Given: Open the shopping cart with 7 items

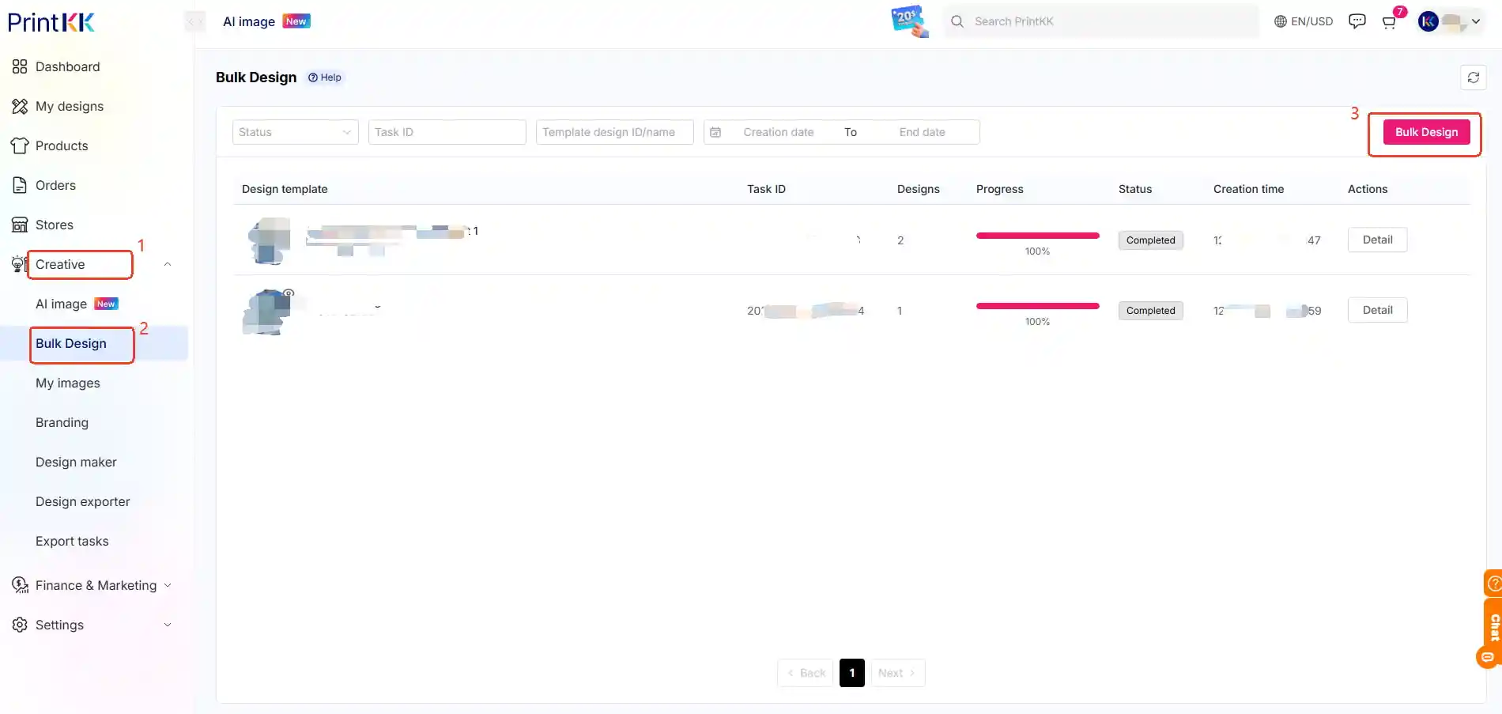Looking at the screenshot, I should click(x=1389, y=21).
